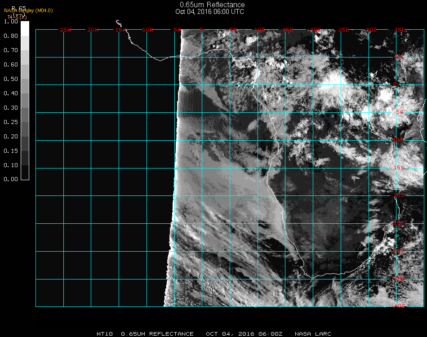Select the 0.70 color bar value
This screenshot has height=337, width=427.
click(11, 50)
